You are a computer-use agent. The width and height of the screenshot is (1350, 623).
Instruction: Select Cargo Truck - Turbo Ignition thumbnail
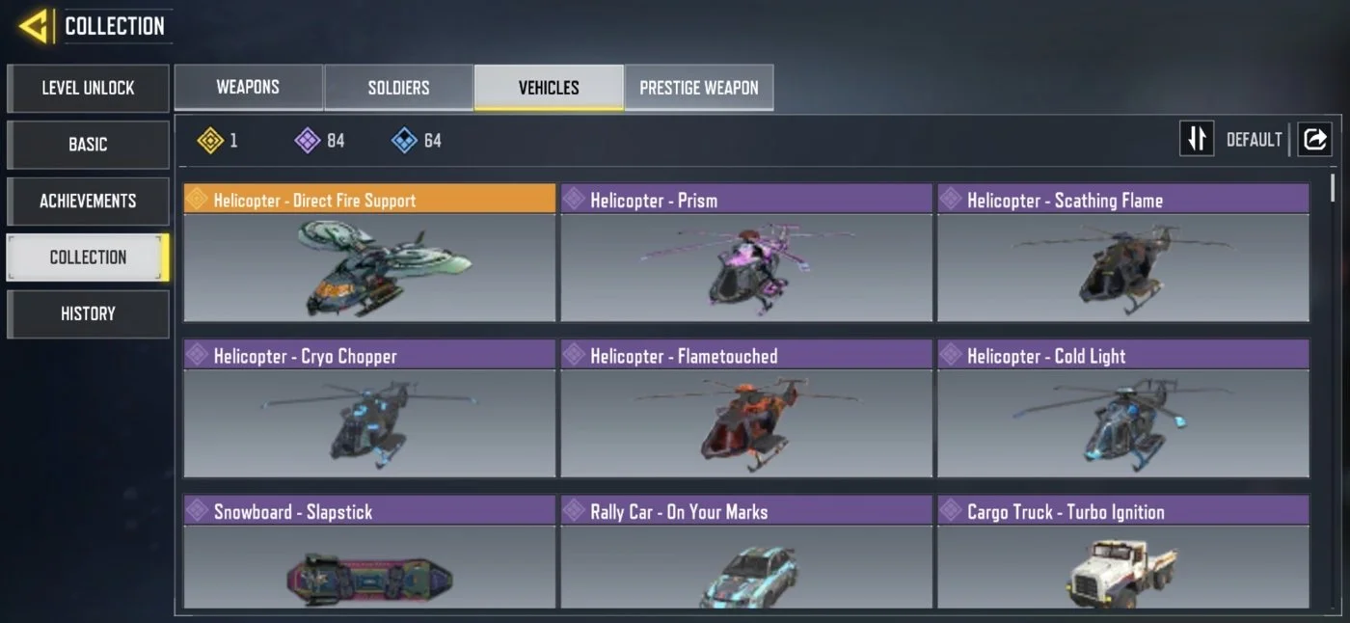pos(1123,567)
